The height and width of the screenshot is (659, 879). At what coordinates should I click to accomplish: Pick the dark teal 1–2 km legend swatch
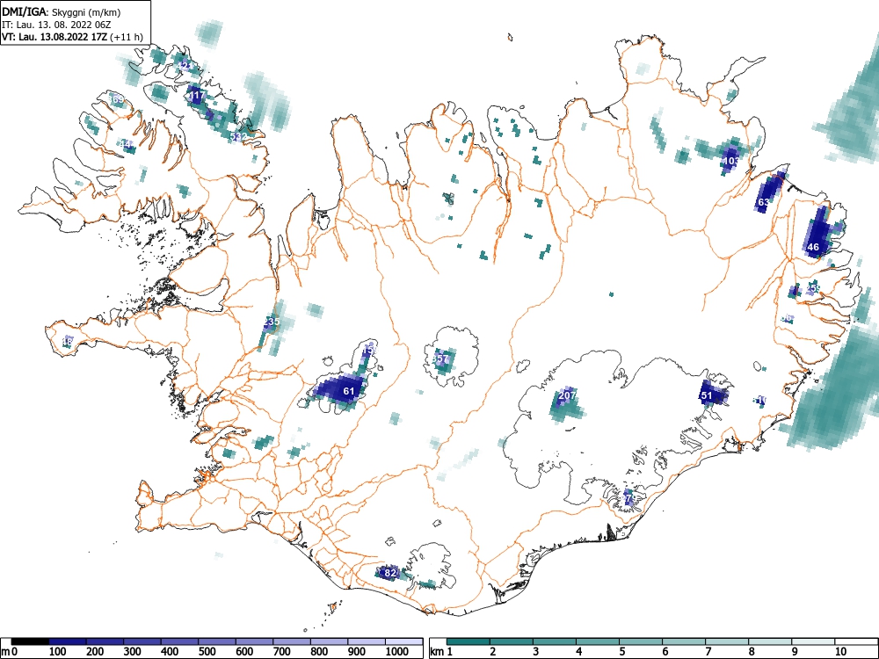(x=469, y=641)
